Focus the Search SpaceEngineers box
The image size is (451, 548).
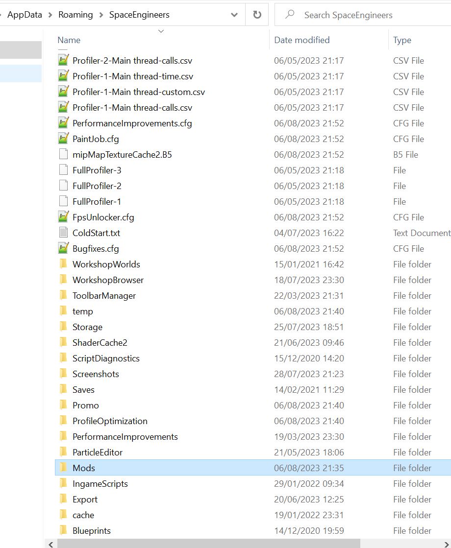(x=364, y=15)
